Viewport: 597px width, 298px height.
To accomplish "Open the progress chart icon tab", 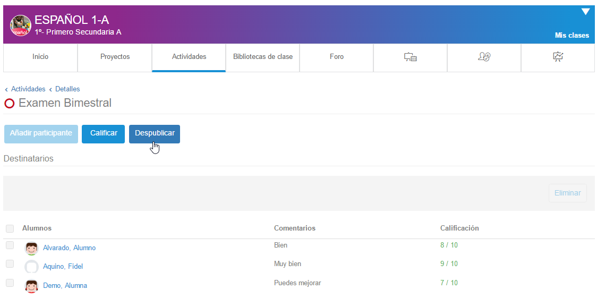I will click(558, 57).
